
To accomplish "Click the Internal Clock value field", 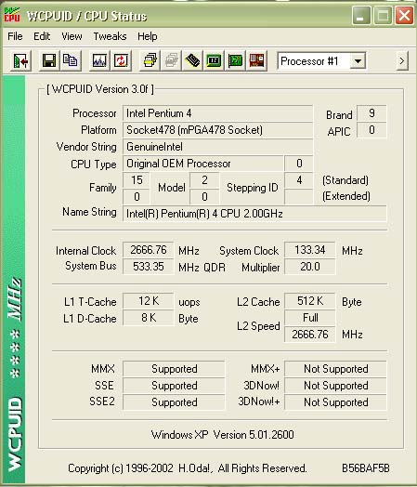I will 149,250.
